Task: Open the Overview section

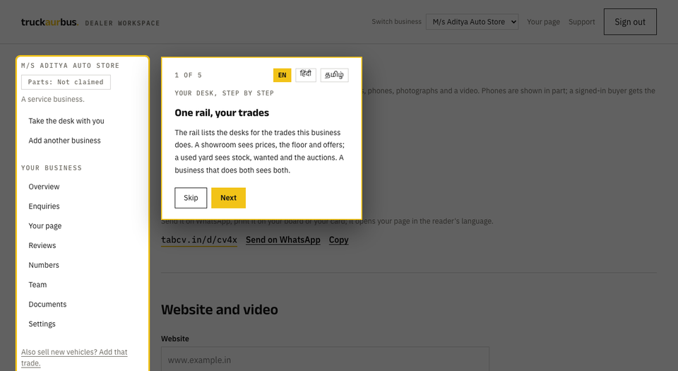Action: tap(44, 187)
